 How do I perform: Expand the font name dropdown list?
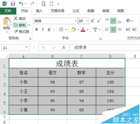(76, 21)
